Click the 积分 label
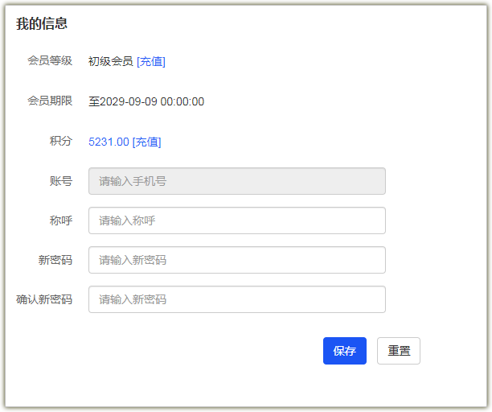Screen dimensions: 492x412 point(61,141)
